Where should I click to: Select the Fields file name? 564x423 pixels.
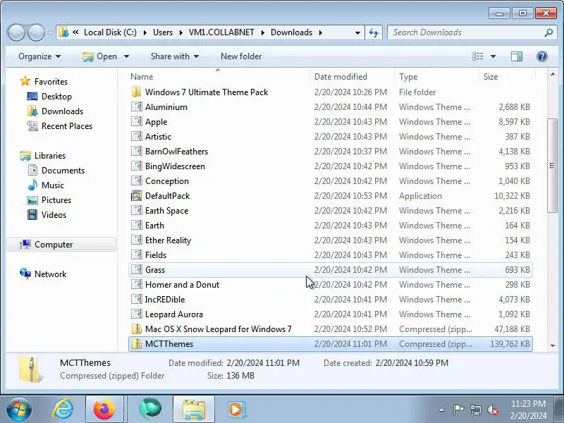pos(155,255)
